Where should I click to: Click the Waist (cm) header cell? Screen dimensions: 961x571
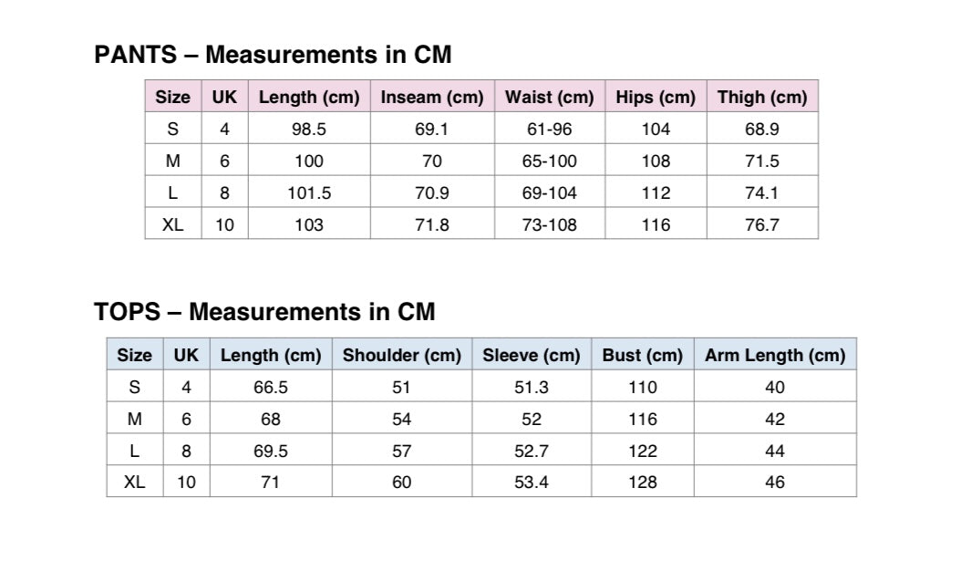click(549, 98)
